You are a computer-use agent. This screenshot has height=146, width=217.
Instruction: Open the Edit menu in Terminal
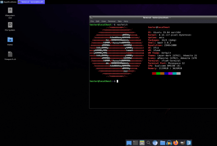[98, 21]
